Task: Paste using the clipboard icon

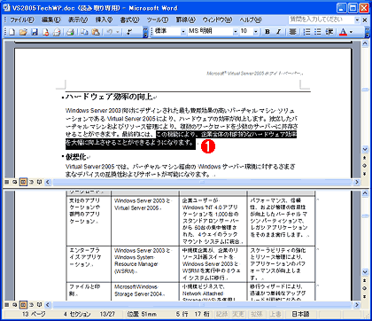Action: tap(96, 32)
